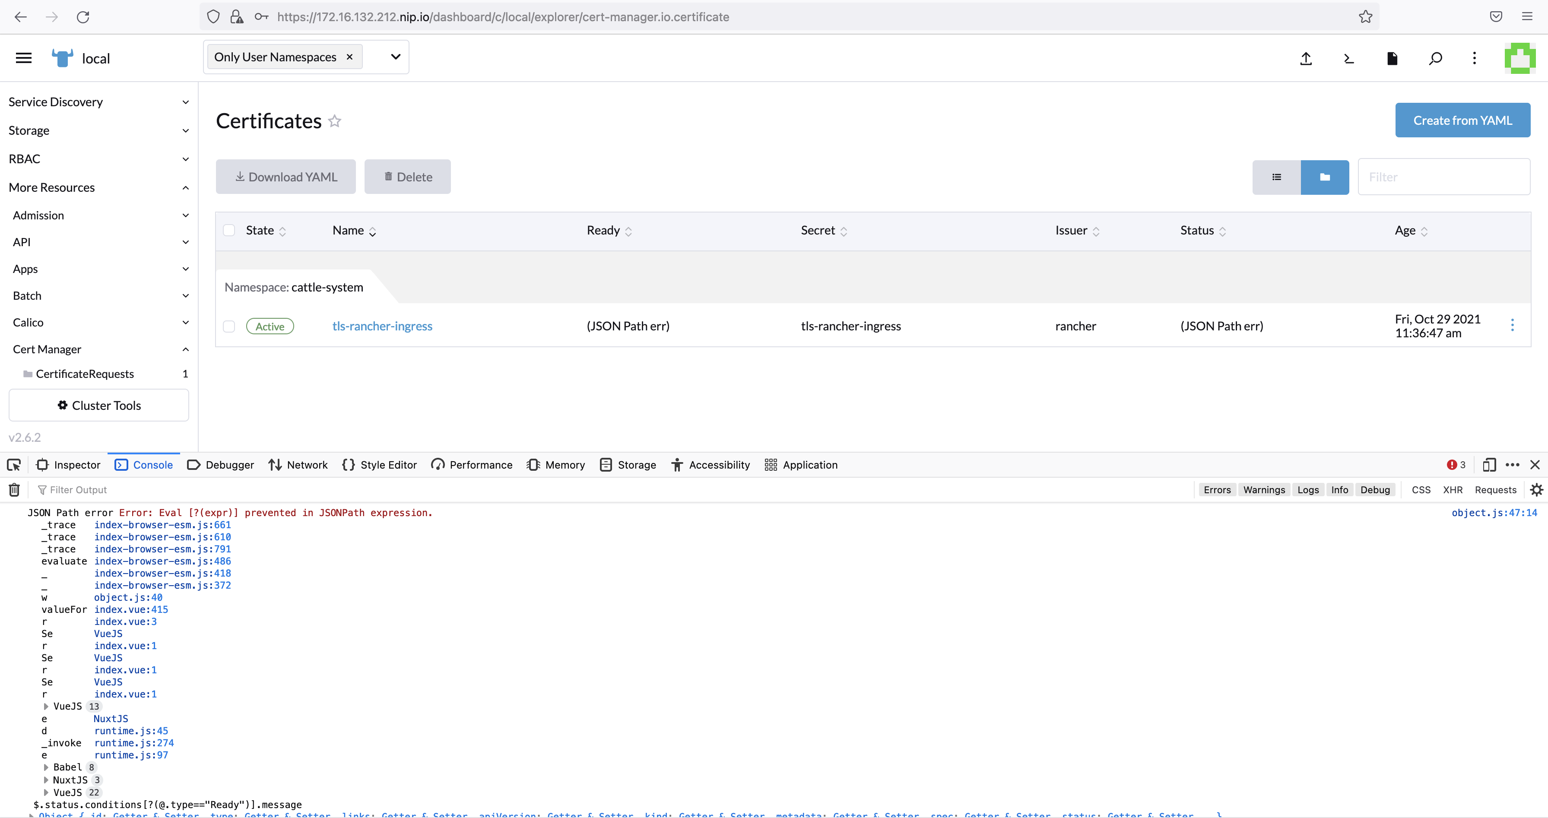
Task: Favorite Certificates with the star icon
Action: click(x=335, y=121)
